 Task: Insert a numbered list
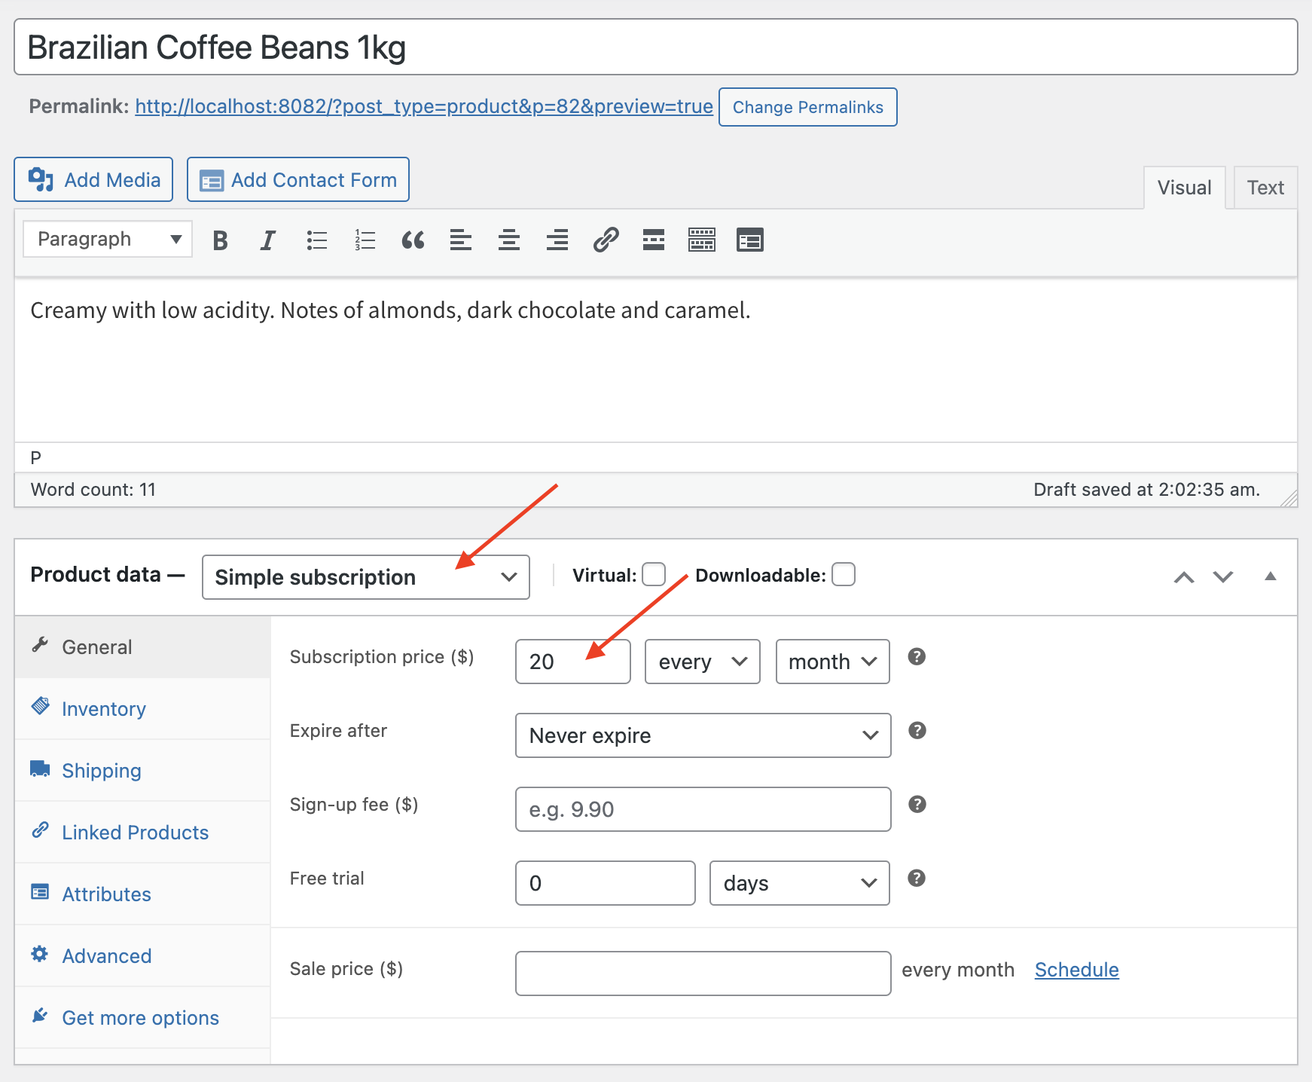[365, 240]
